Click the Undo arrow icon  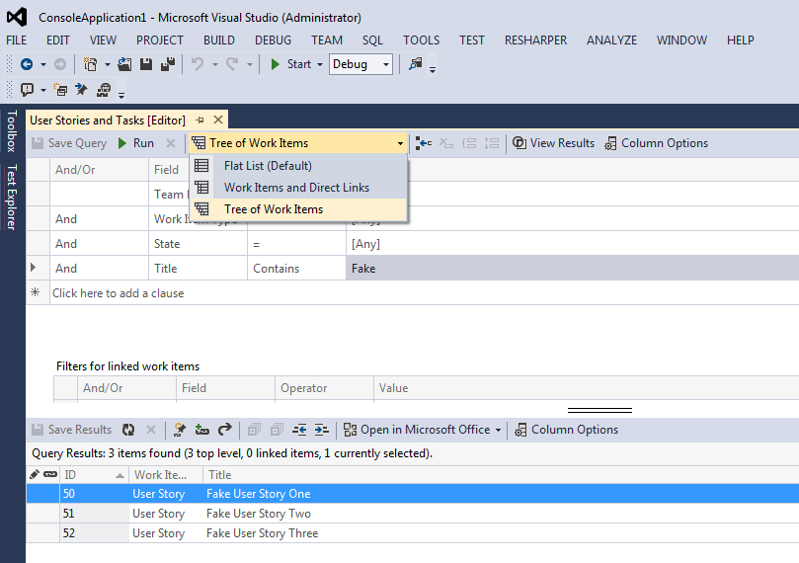[198, 64]
